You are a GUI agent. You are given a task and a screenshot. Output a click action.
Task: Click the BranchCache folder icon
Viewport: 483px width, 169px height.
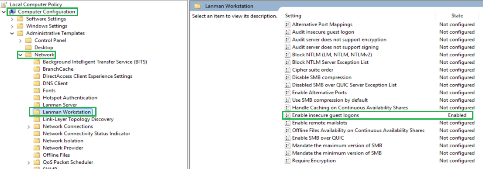click(37, 69)
